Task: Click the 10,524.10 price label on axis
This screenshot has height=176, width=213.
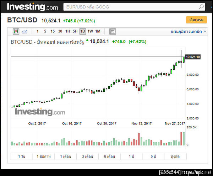Action: pos(193,57)
